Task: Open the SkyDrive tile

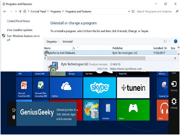Action: click(66, 88)
